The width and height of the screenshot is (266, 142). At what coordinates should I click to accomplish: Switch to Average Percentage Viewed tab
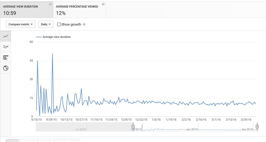pos(79,10)
